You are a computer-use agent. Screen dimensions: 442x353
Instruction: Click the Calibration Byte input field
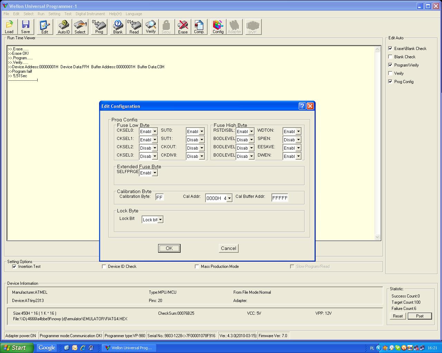(159, 198)
